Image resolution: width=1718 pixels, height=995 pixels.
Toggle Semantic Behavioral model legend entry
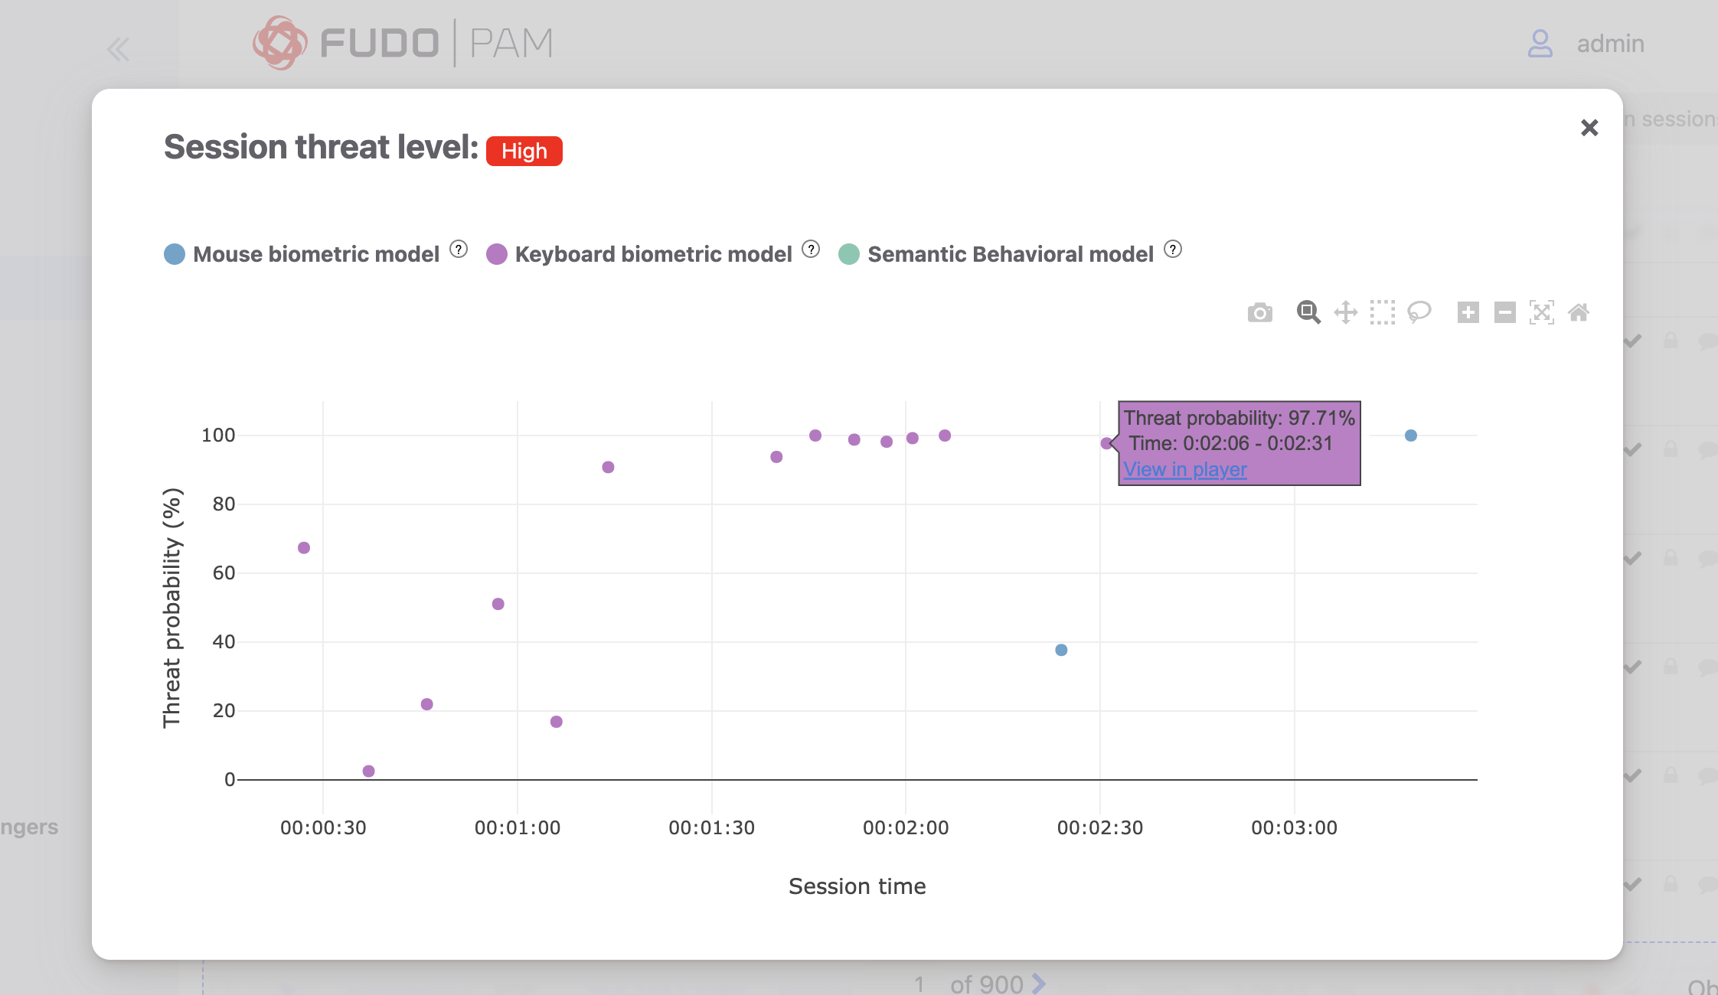pos(1009,254)
